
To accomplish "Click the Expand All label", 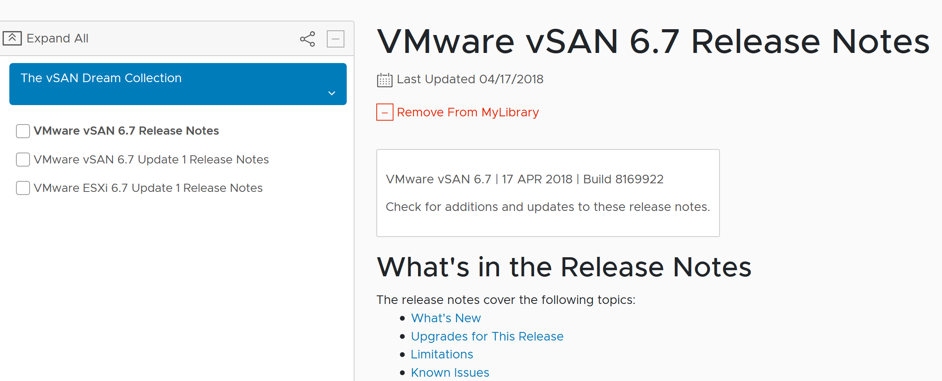I will point(58,39).
